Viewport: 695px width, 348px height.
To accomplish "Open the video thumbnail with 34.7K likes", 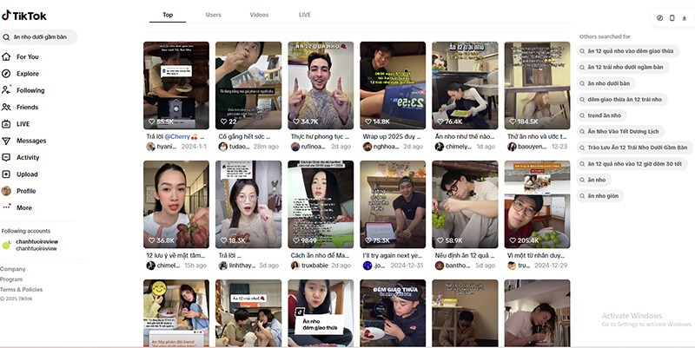I will (x=321, y=85).
